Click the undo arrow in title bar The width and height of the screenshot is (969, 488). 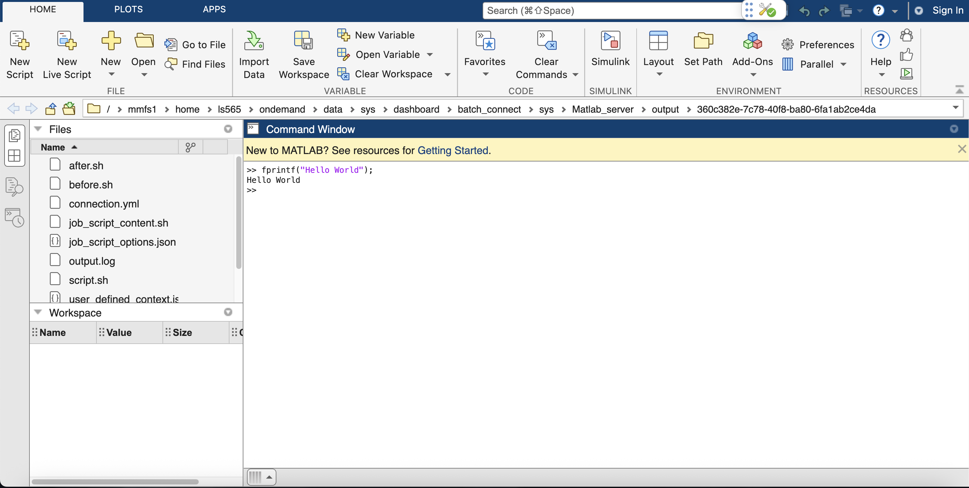pyautogui.click(x=804, y=11)
